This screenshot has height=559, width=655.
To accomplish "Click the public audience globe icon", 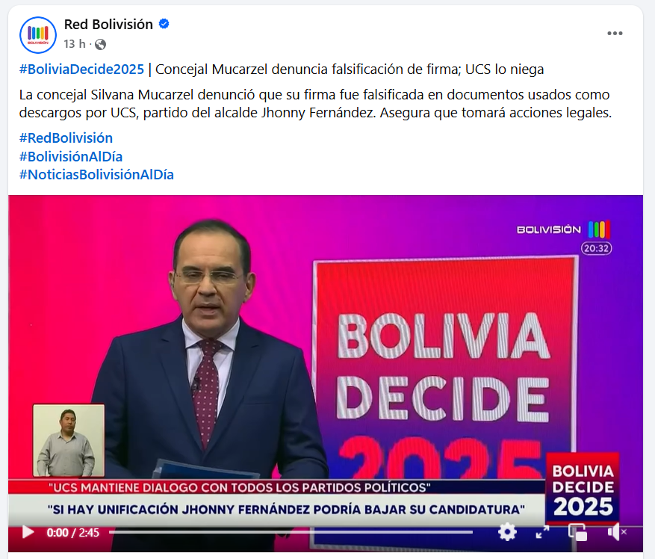I will (x=100, y=44).
